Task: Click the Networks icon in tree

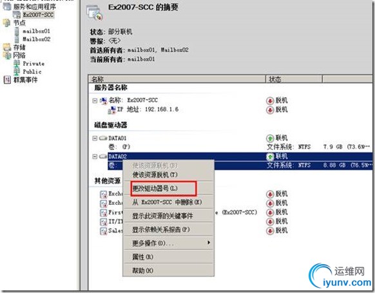Action: pos(7,55)
